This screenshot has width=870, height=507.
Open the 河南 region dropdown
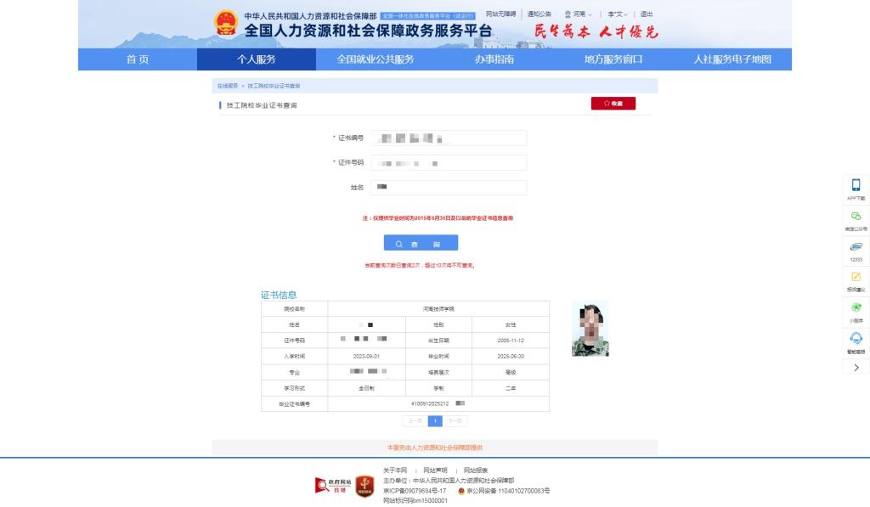pyautogui.click(x=579, y=14)
